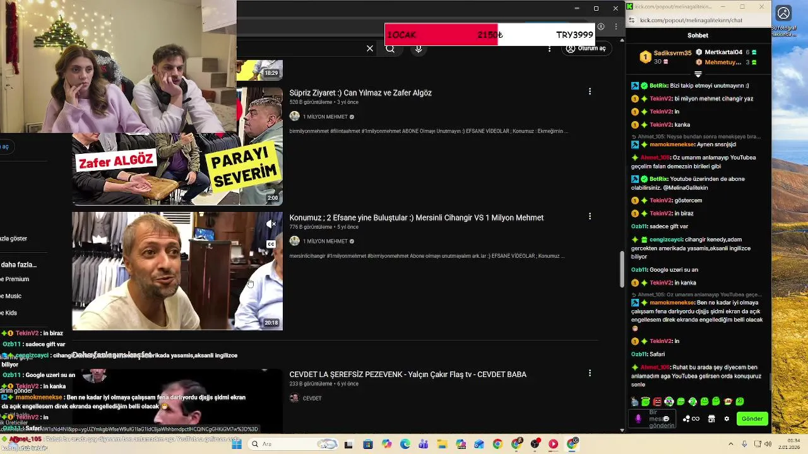Select the angry red emote in Kick chat
The image size is (808, 454).
pyautogui.click(x=657, y=402)
